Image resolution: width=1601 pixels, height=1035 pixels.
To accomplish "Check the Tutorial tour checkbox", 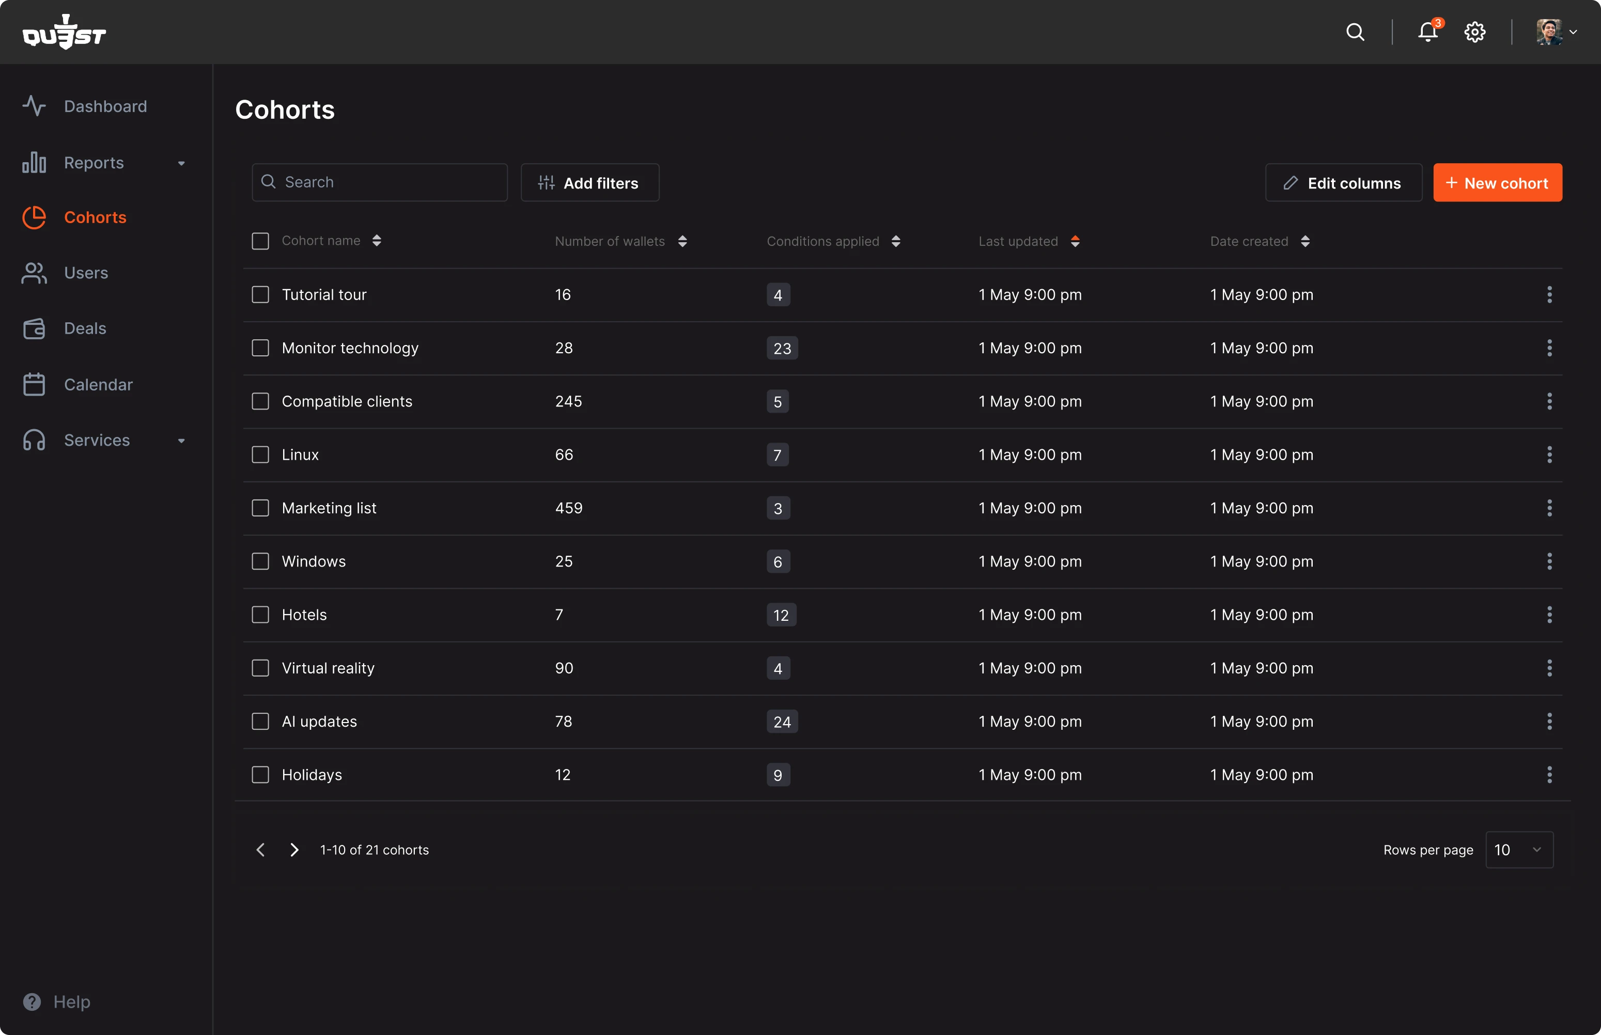I will pyautogui.click(x=260, y=294).
